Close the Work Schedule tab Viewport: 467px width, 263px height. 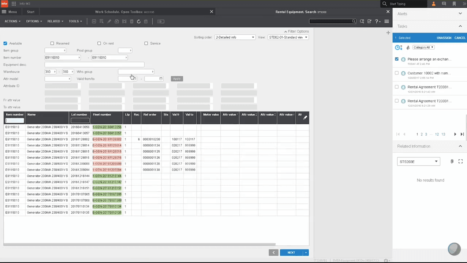[211, 12]
